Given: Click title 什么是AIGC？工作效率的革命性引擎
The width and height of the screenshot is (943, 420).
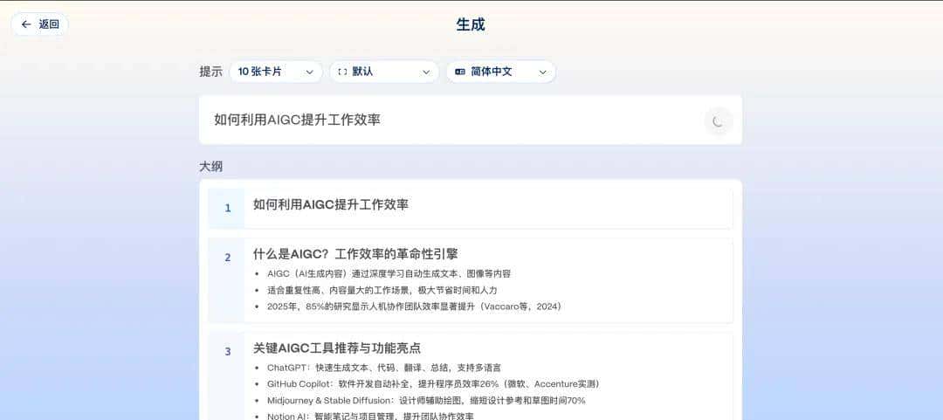Looking at the screenshot, I should click(x=356, y=254).
